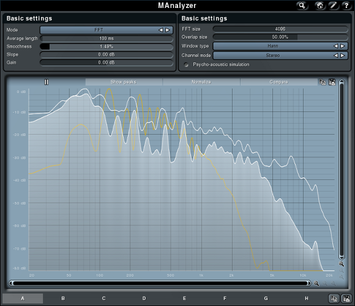355x306 pixels.
Task: Toggle Normalize
Action: tap(201, 82)
